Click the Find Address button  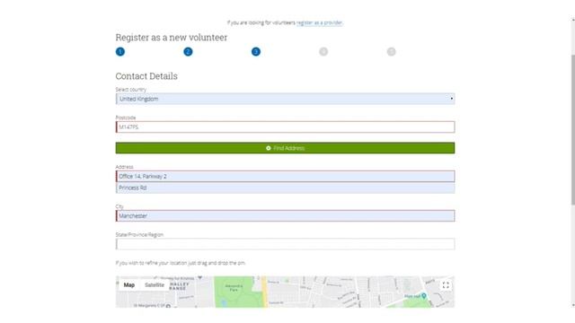coord(286,148)
